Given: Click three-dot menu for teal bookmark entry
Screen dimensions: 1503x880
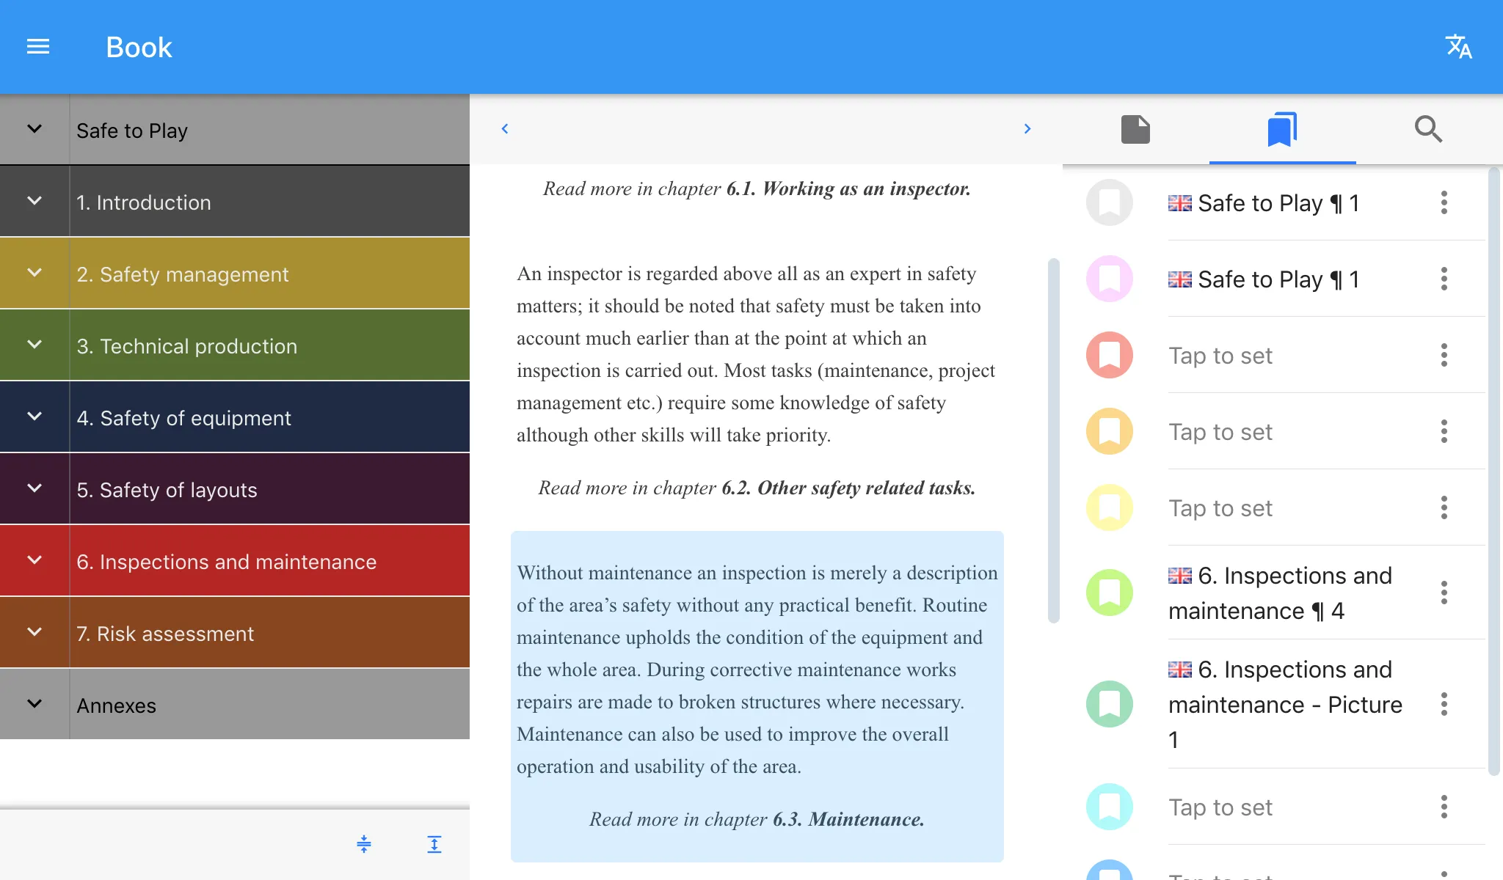Looking at the screenshot, I should 1444,807.
